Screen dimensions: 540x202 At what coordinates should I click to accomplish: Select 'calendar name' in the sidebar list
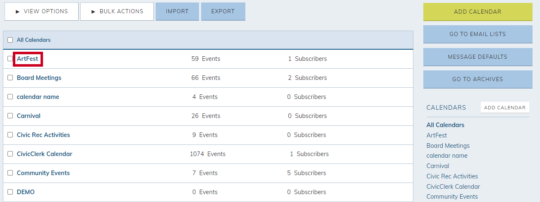[x=447, y=156]
